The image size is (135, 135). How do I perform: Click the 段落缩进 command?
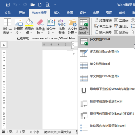point(103,20)
